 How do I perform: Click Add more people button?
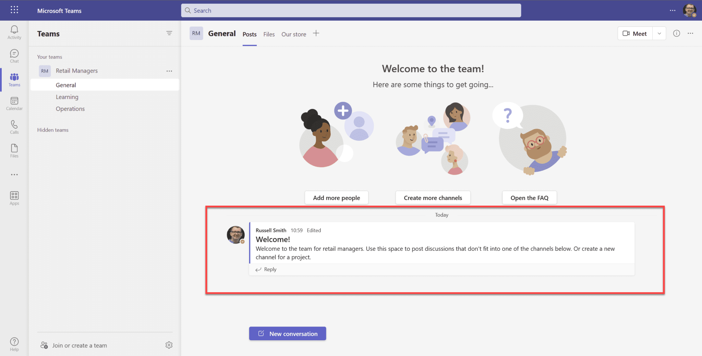(x=337, y=198)
